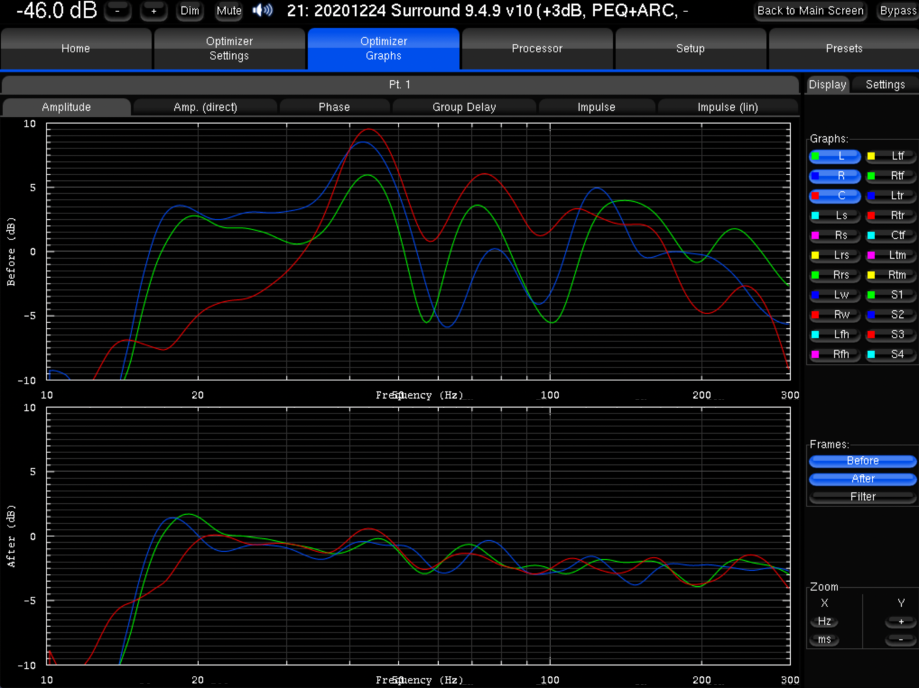Click the speaker volume icon
Screen dimensions: 919x688
click(x=262, y=11)
